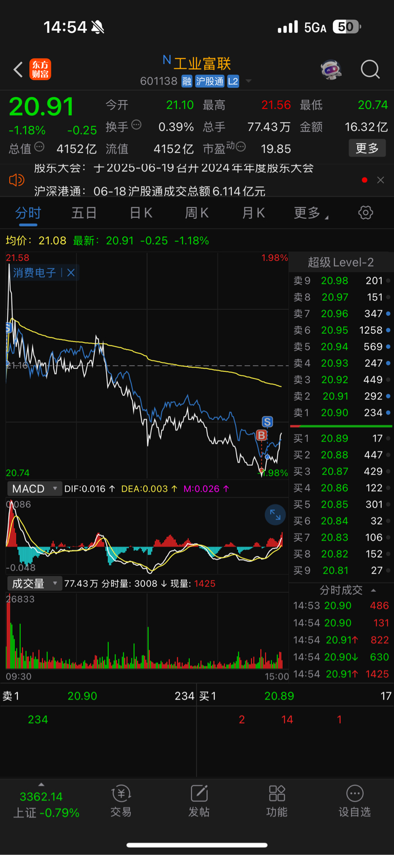Image resolution: width=394 pixels, height=855 pixels.
Task: Switch to the 日K tab
Action: [141, 213]
